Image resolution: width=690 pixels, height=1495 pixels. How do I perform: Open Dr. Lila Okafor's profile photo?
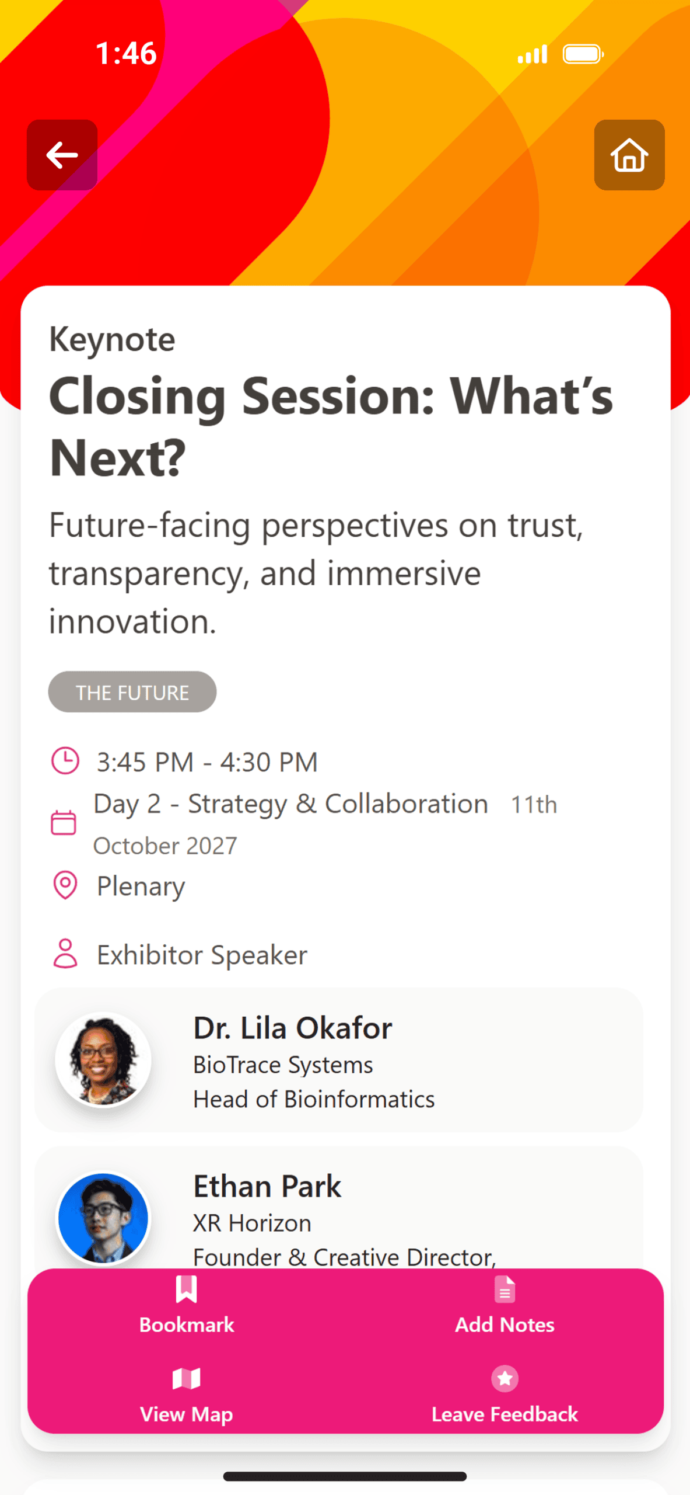click(x=104, y=1059)
